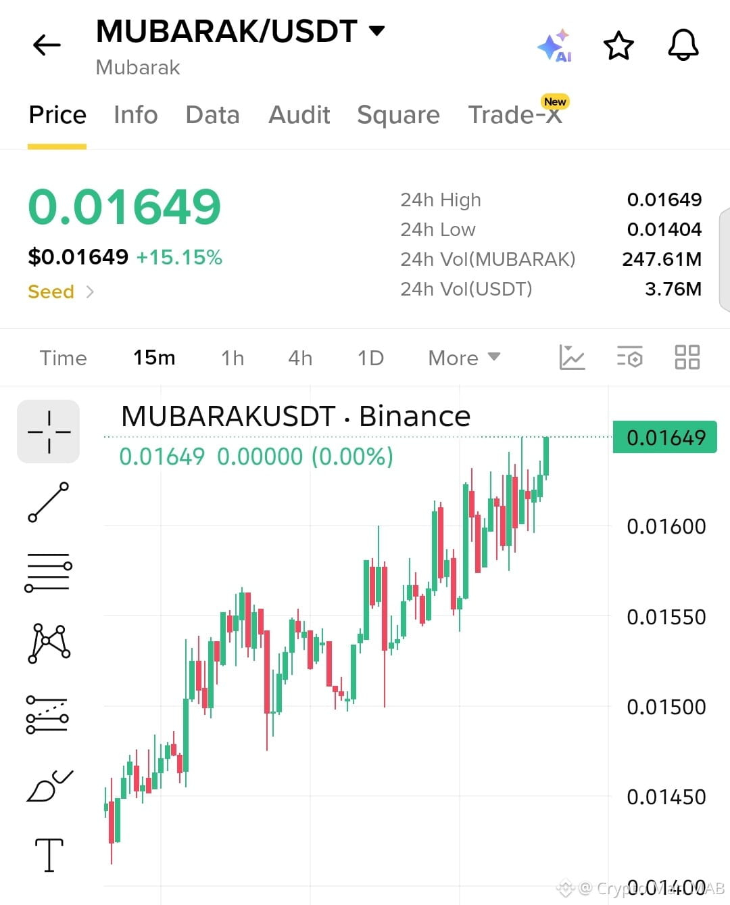
Task: Click the Mubarak subtitle under the pair
Action: [x=138, y=68]
